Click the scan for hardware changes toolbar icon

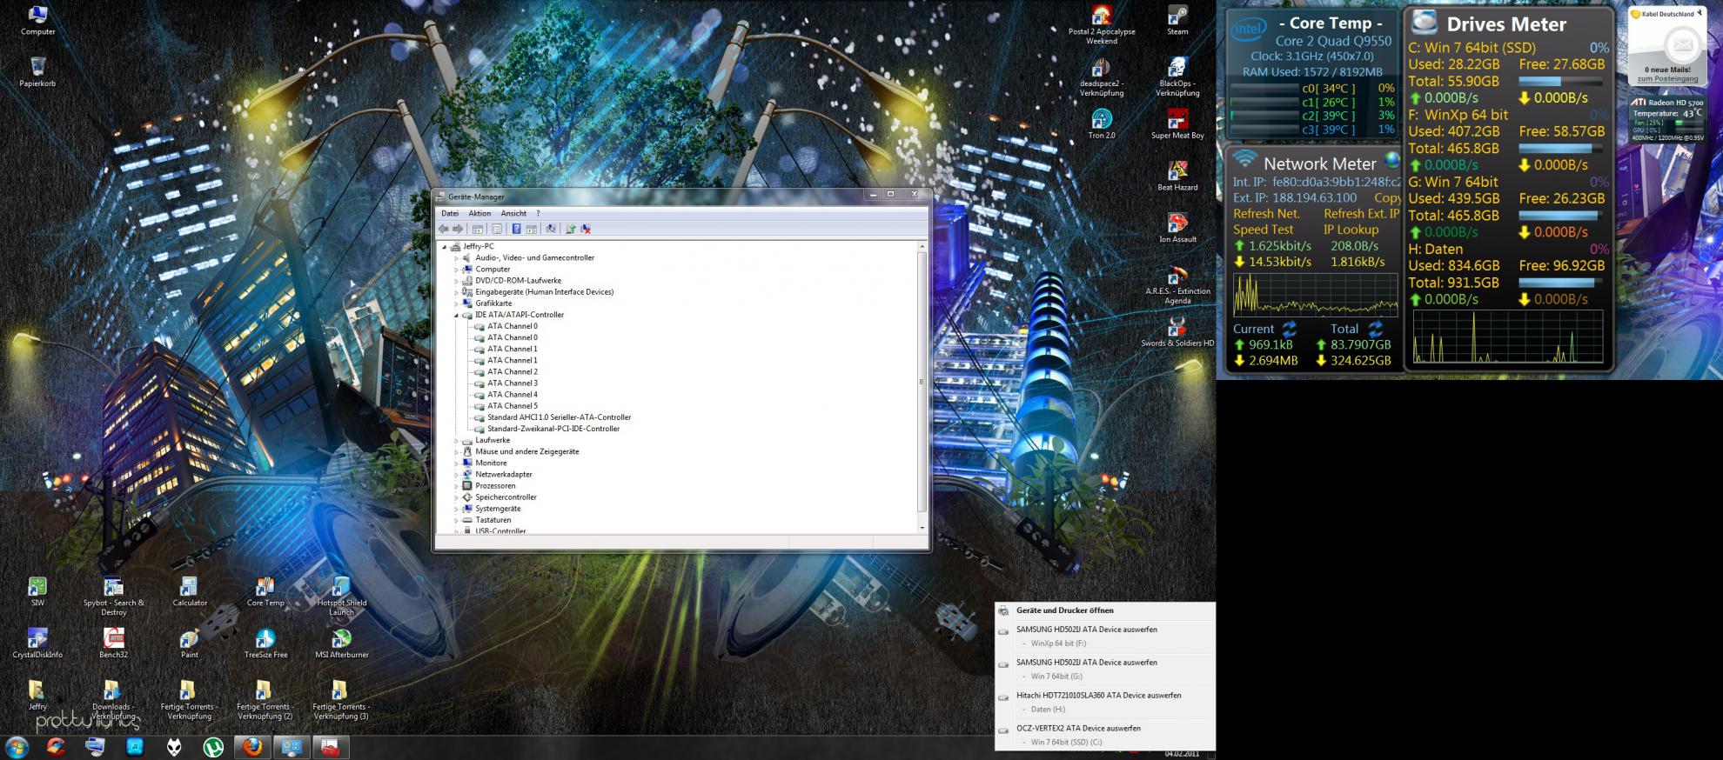pos(550,229)
